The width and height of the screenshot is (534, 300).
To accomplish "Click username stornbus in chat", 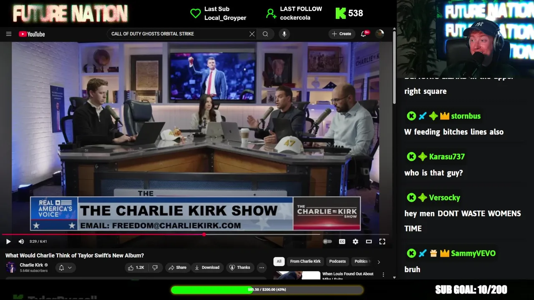I will click(466, 116).
